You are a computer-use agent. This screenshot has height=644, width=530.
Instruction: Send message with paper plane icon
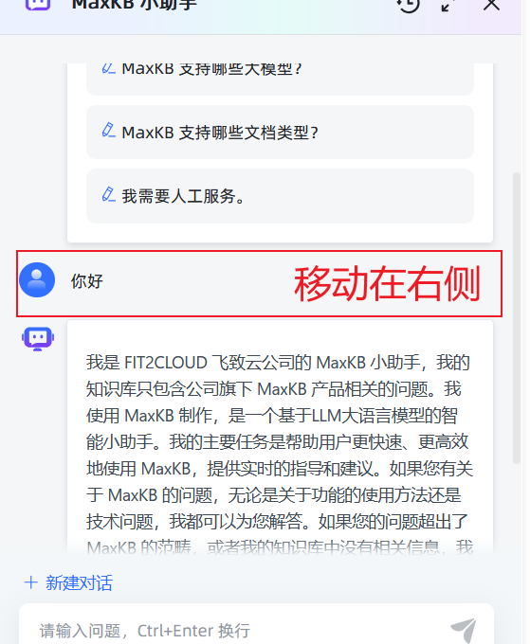coord(464,630)
